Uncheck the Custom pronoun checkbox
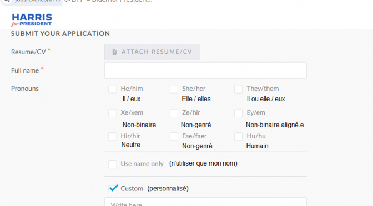373x206 pixels. tap(113, 189)
